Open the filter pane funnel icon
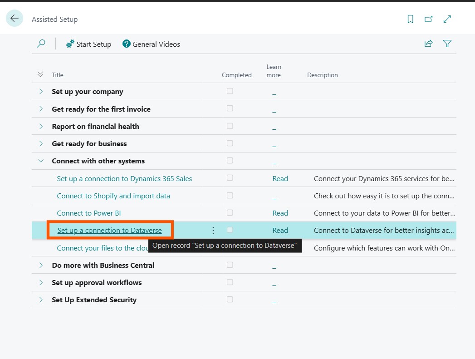475x359 pixels. pos(447,44)
